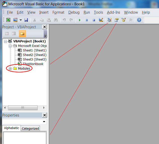Run macro with green play icon
The width and height of the screenshot is (159, 144).
click(80, 20)
